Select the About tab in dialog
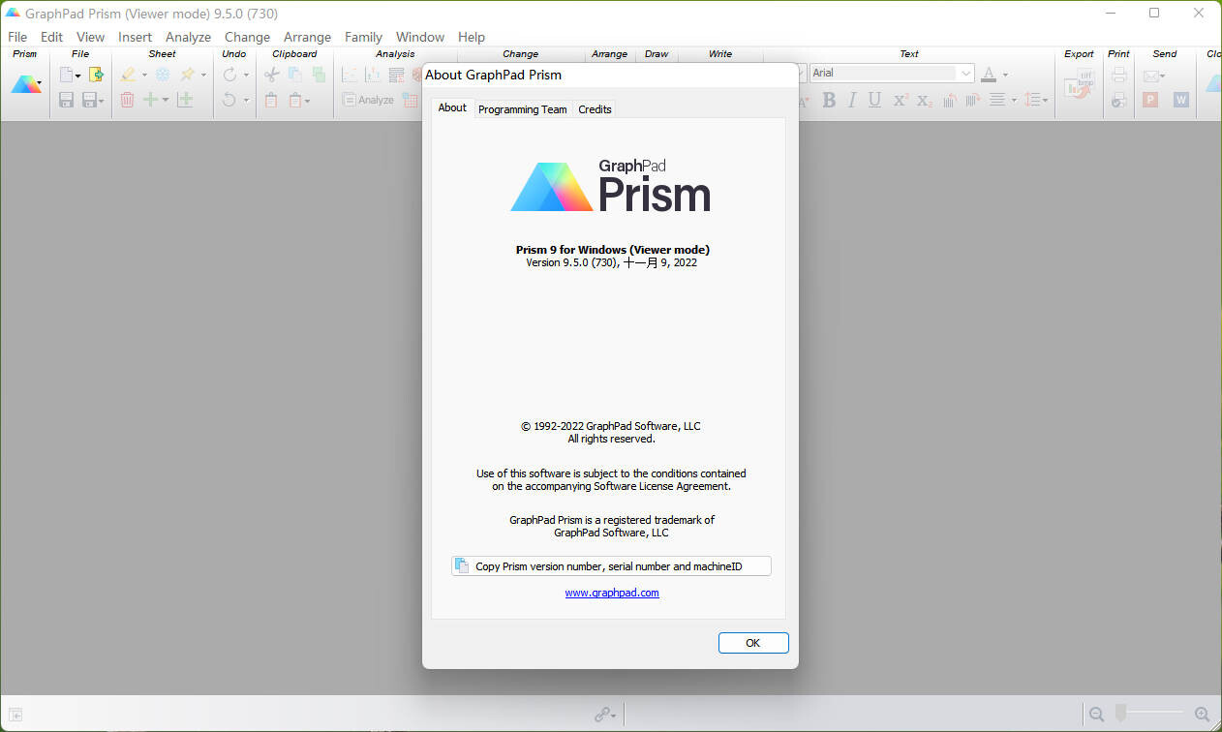1222x732 pixels. 452,107
